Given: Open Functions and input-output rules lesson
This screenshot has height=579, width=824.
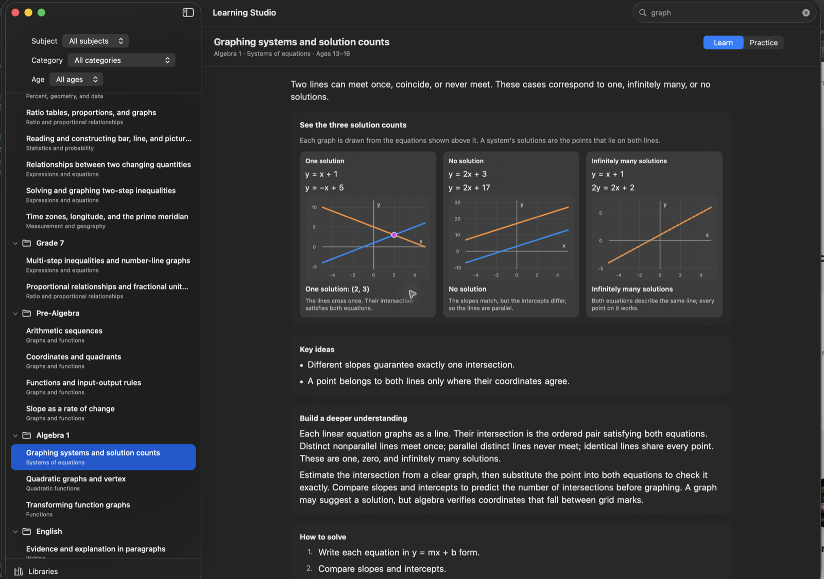Looking at the screenshot, I should coord(103,387).
